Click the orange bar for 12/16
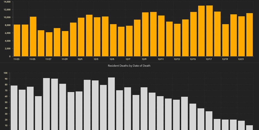 201,31
